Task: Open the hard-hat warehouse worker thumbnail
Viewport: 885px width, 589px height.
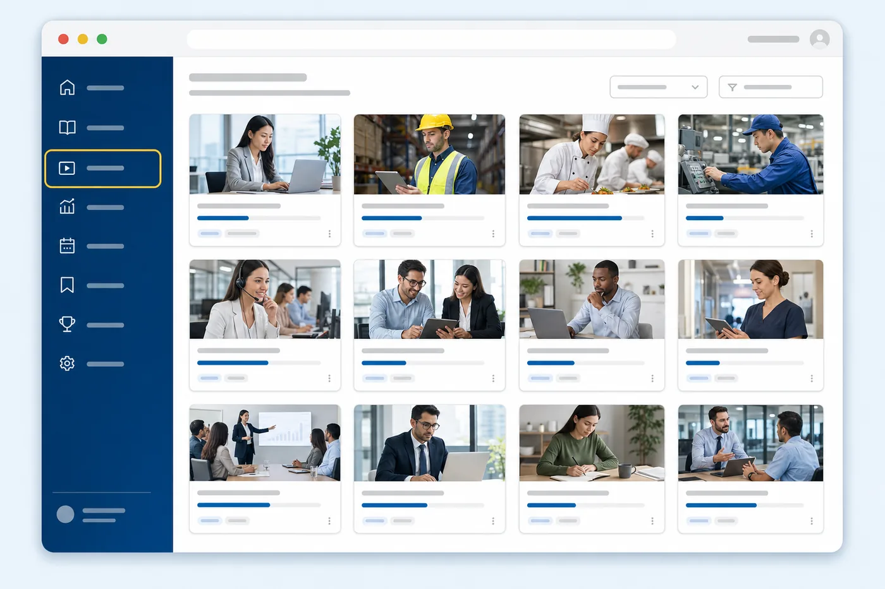Action: [x=429, y=154]
